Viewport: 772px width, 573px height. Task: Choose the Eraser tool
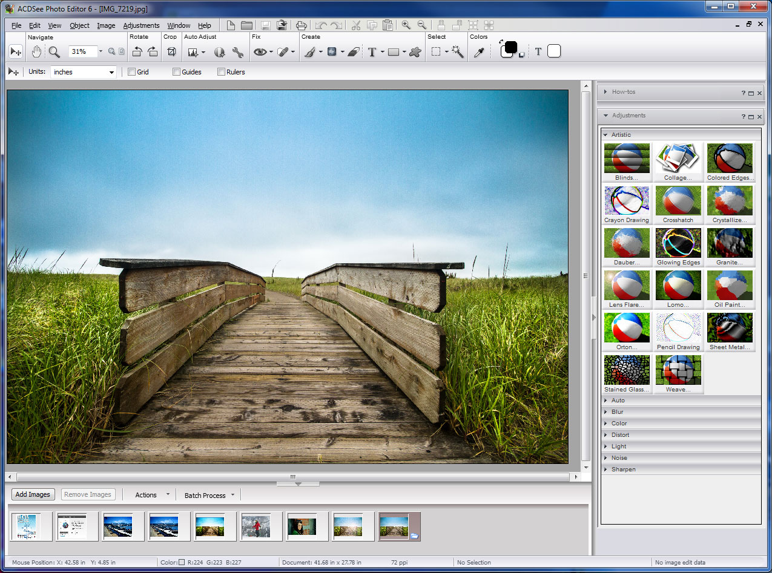354,52
